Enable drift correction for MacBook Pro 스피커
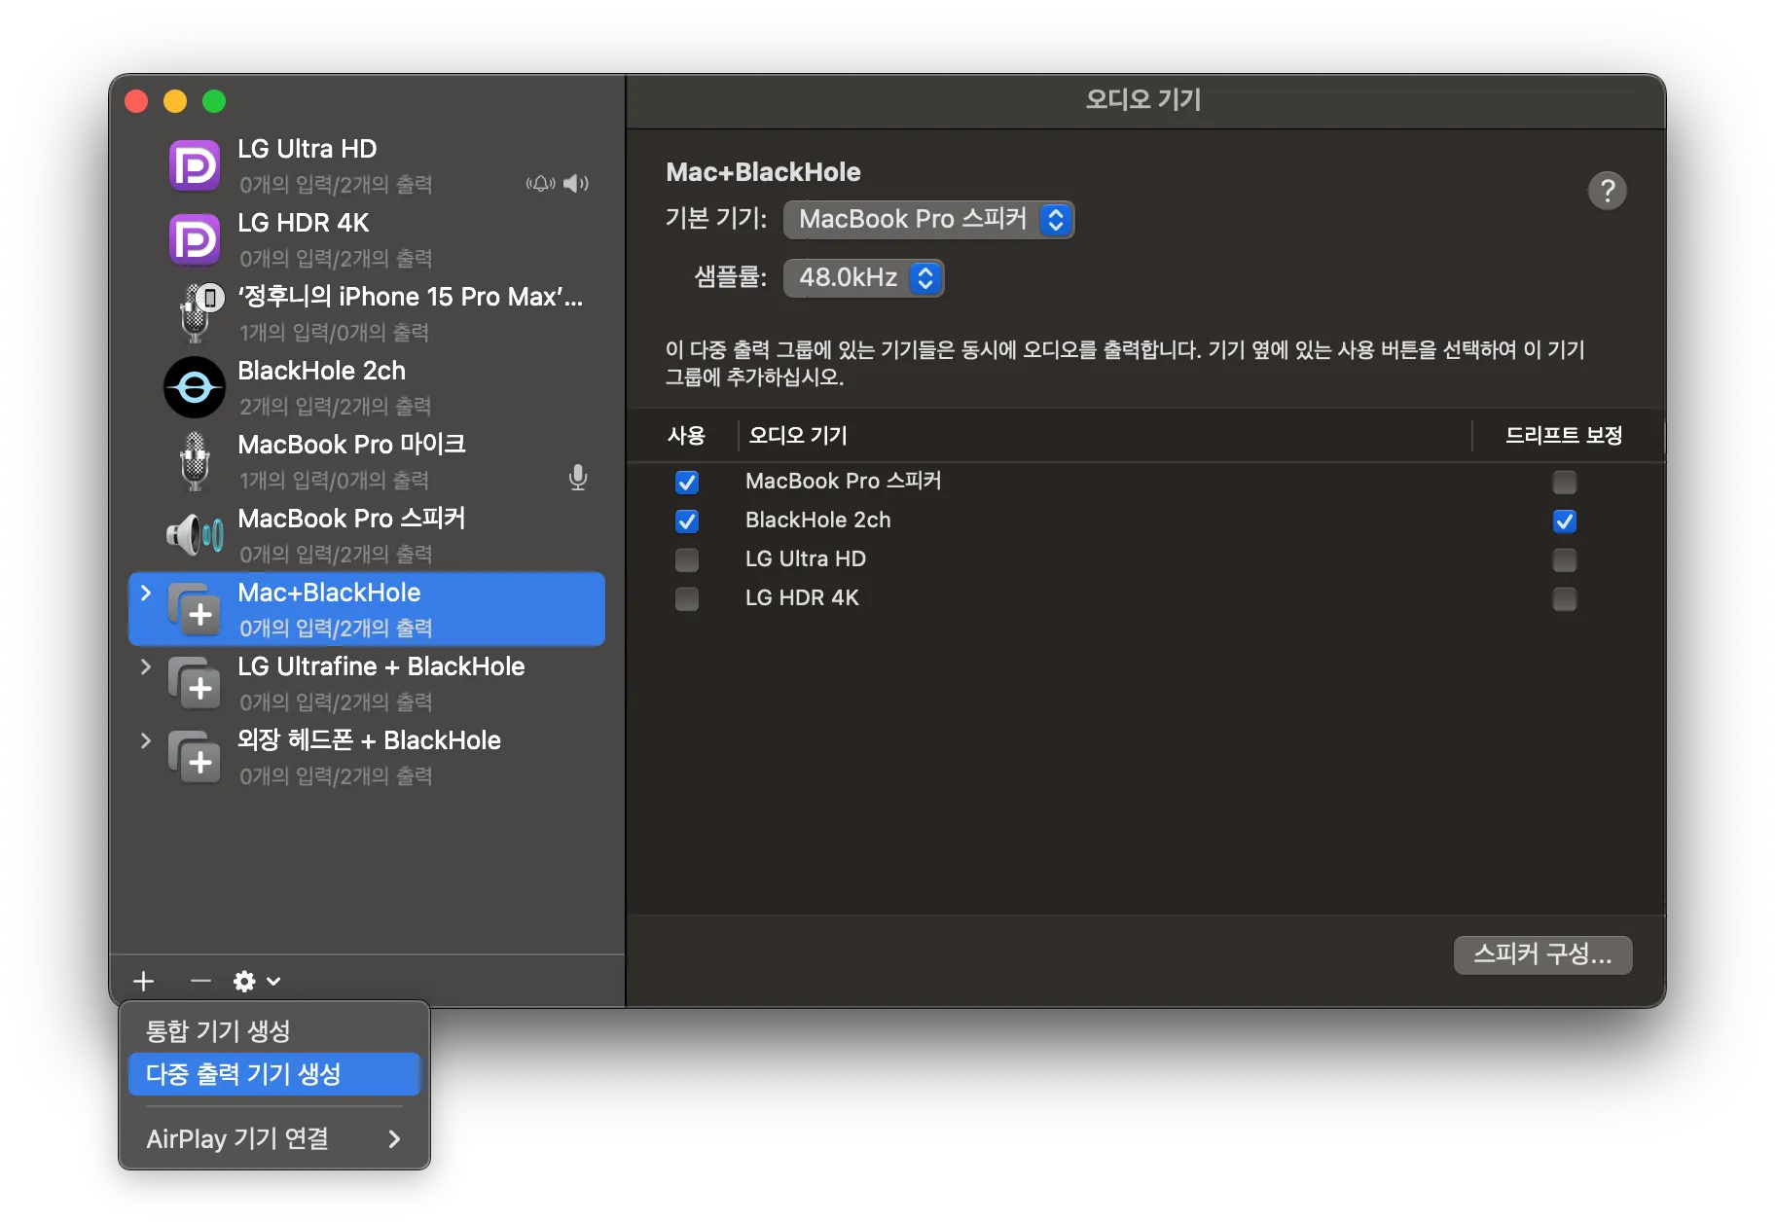1775x1222 pixels. pos(1565,482)
